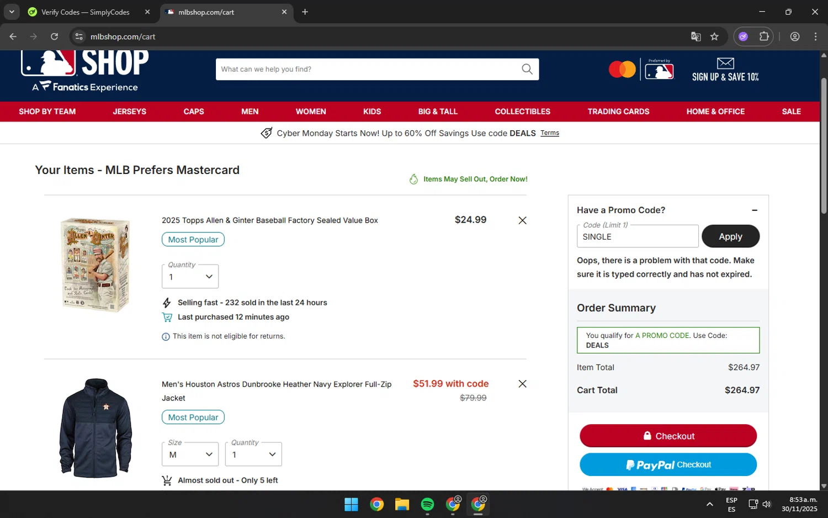The width and height of the screenshot is (828, 518).
Task: Open the CAPS menu
Action: point(194,112)
